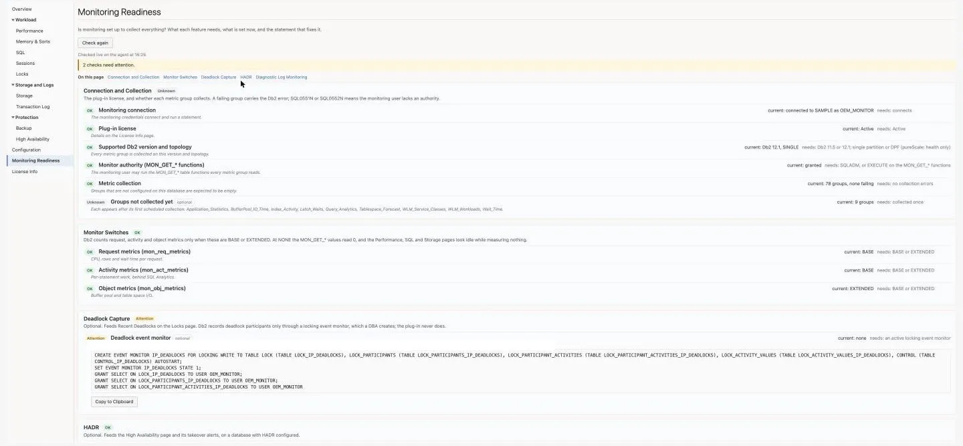963x446 pixels.
Task: Open the Locks page
Action: 22,74
